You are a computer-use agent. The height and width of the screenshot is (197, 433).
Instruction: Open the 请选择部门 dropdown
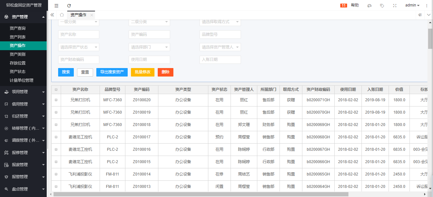coord(149,47)
